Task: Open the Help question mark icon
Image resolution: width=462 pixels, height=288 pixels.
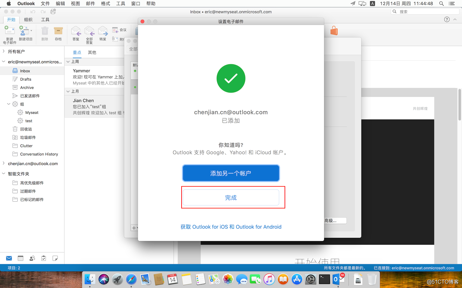Action: click(447, 20)
